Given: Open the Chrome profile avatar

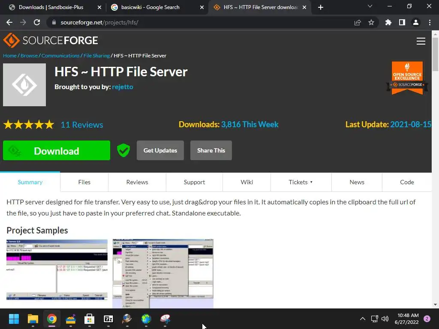Looking at the screenshot, I should pyautogui.click(x=416, y=22).
